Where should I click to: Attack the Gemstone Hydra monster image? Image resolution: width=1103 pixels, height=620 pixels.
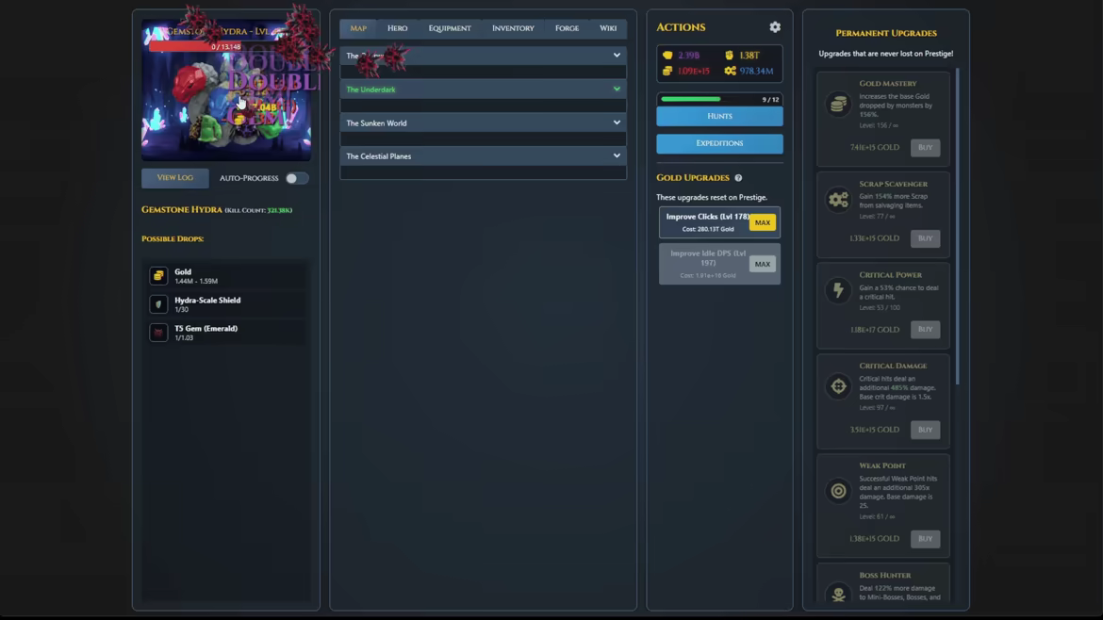(226, 90)
